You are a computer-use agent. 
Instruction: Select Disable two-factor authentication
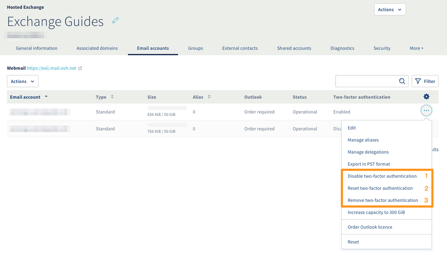(x=382, y=176)
